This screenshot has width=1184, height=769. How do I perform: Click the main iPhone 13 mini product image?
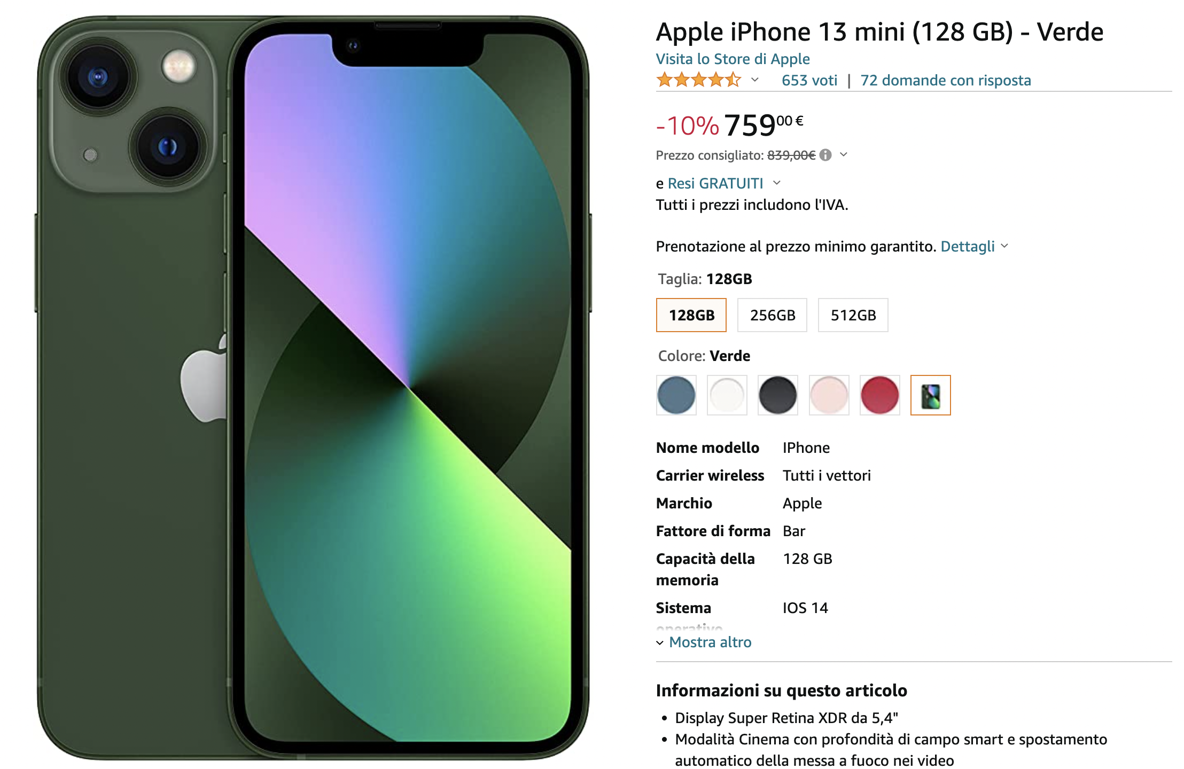[x=314, y=387]
